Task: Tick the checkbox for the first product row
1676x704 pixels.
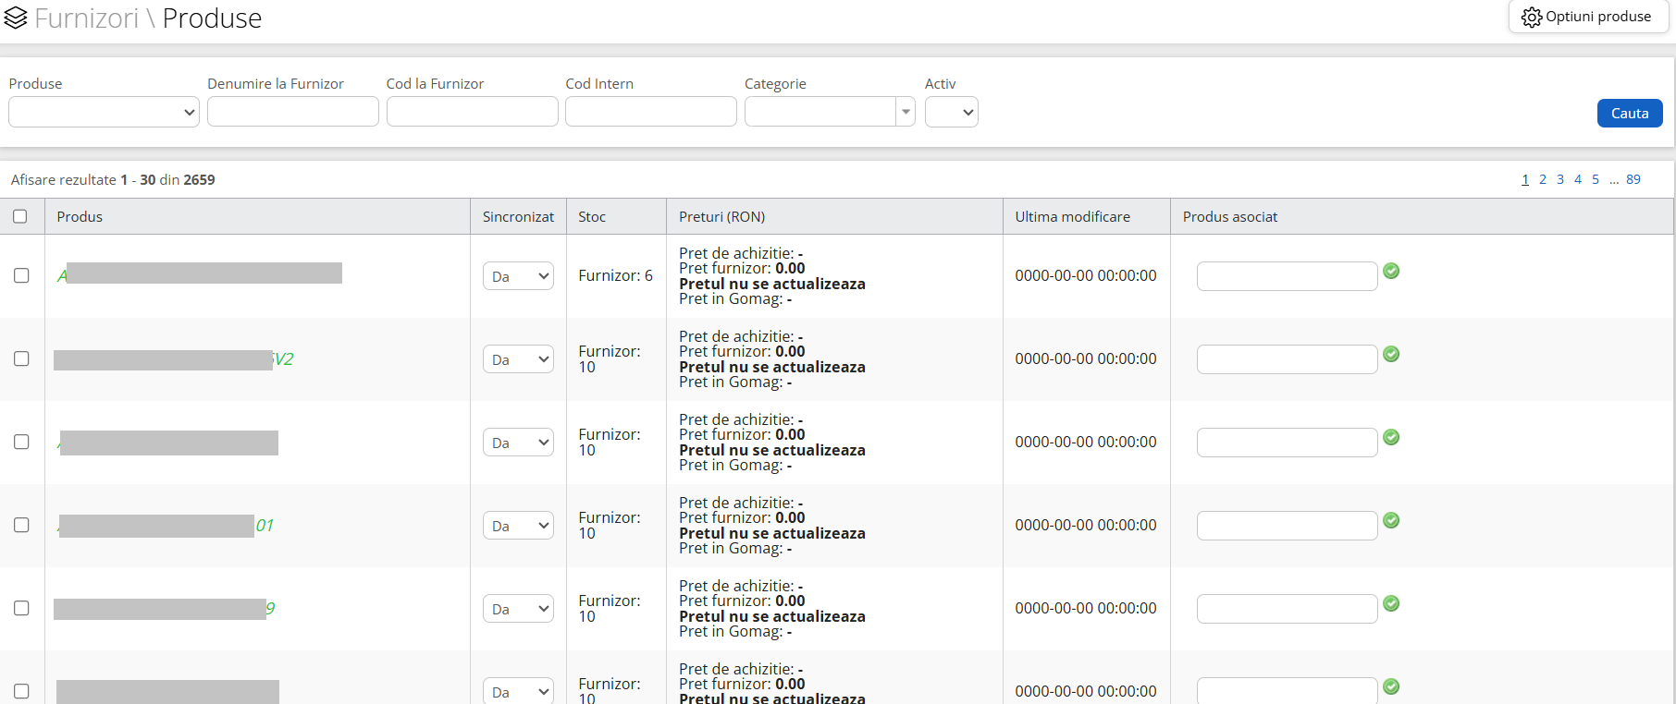Action: (21, 275)
